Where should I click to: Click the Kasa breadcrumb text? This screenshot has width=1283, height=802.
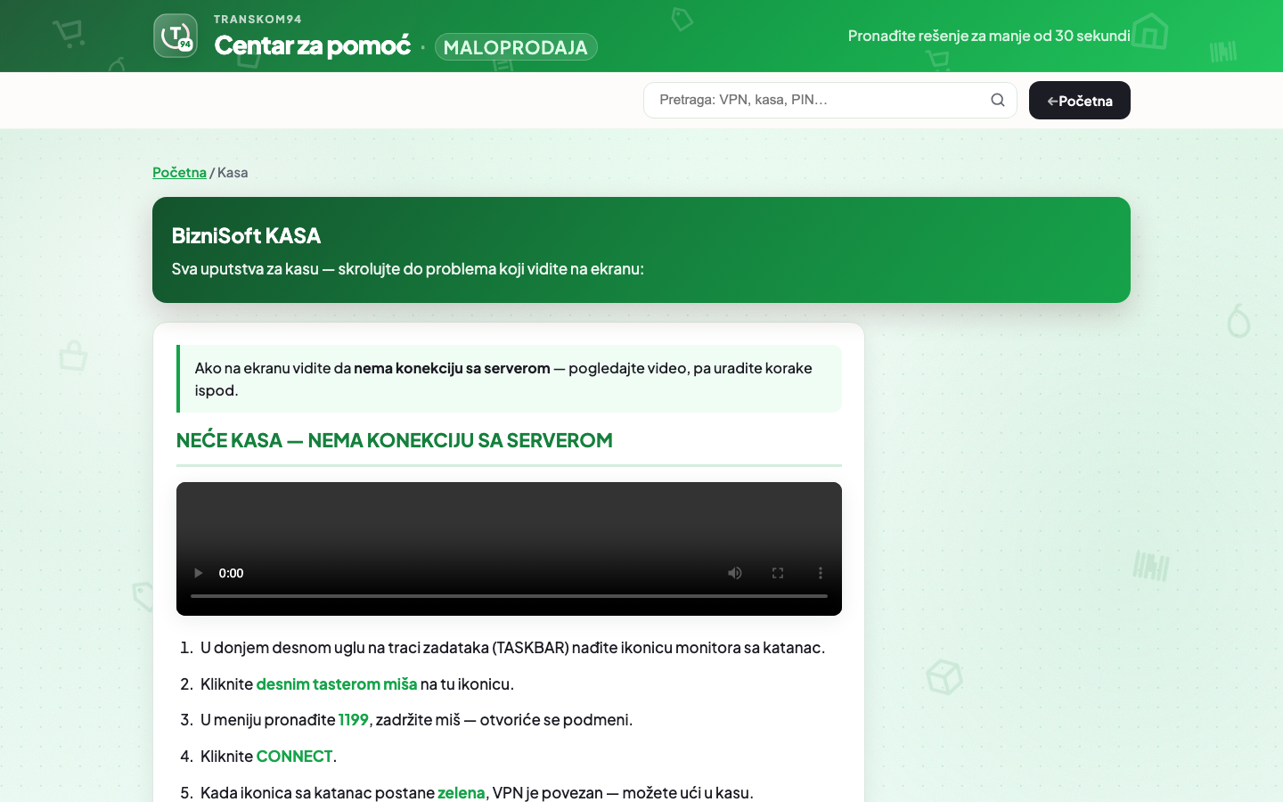point(233,172)
